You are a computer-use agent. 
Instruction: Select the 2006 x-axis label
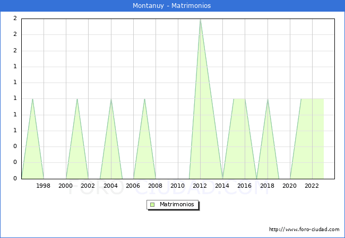pyautogui.click(x=133, y=186)
